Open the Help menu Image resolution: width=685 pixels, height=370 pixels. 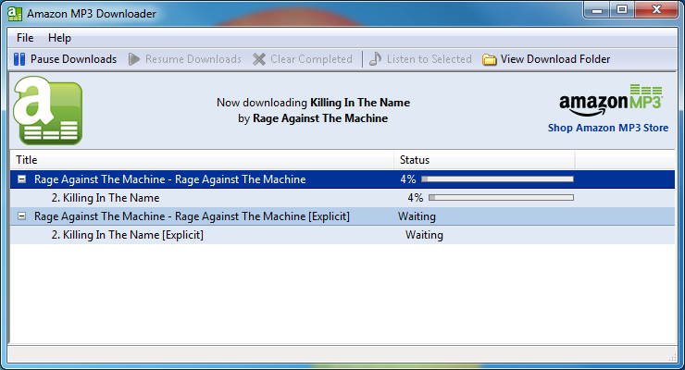(x=59, y=38)
